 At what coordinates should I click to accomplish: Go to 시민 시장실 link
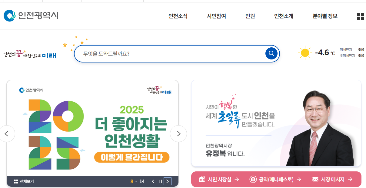[x=219, y=179]
